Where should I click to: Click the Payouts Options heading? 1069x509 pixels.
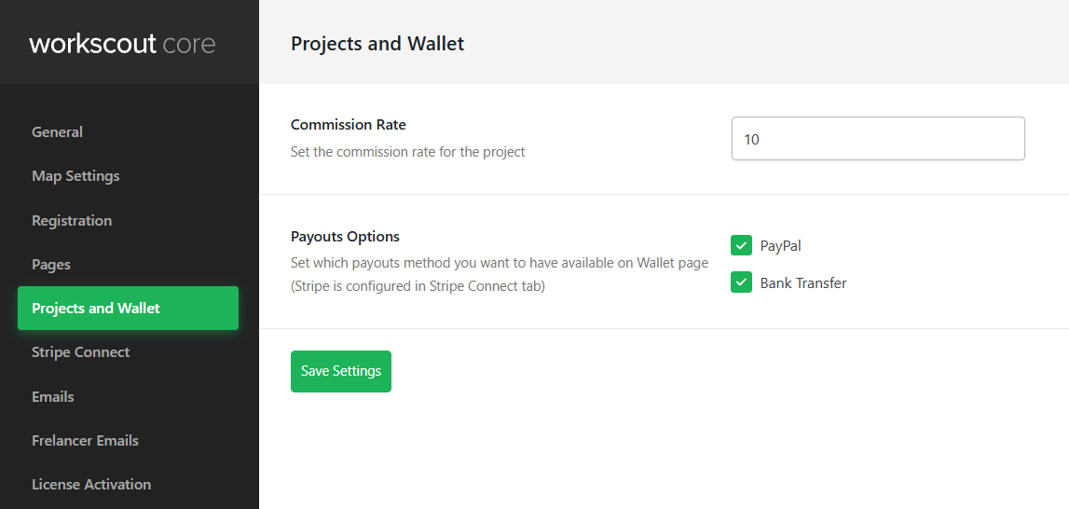click(345, 237)
